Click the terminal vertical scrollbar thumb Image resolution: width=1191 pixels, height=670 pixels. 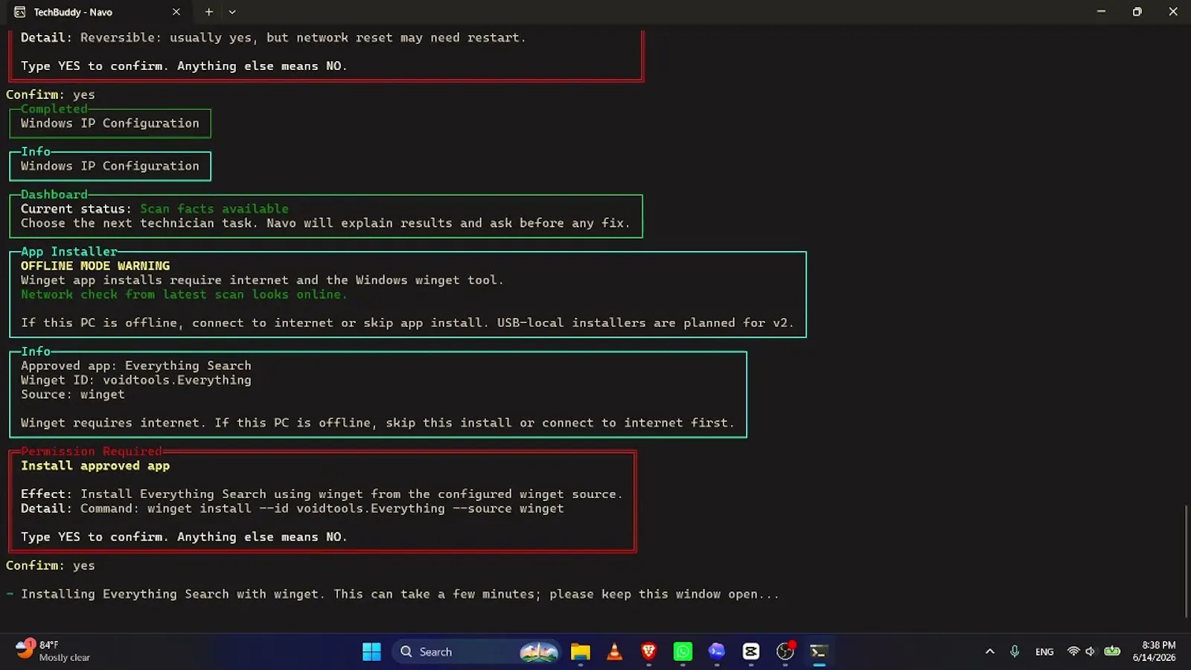pos(1187,561)
